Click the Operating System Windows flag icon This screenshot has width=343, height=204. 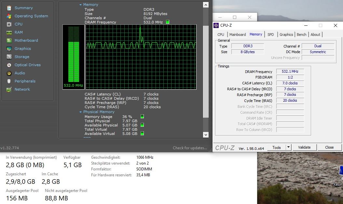tap(9, 16)
